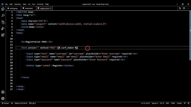The height and width of the screenshot is (107, 191).
Task: Select the Python 3.8.3 64-bit interpreter
Action: click(x=21, y=103)
